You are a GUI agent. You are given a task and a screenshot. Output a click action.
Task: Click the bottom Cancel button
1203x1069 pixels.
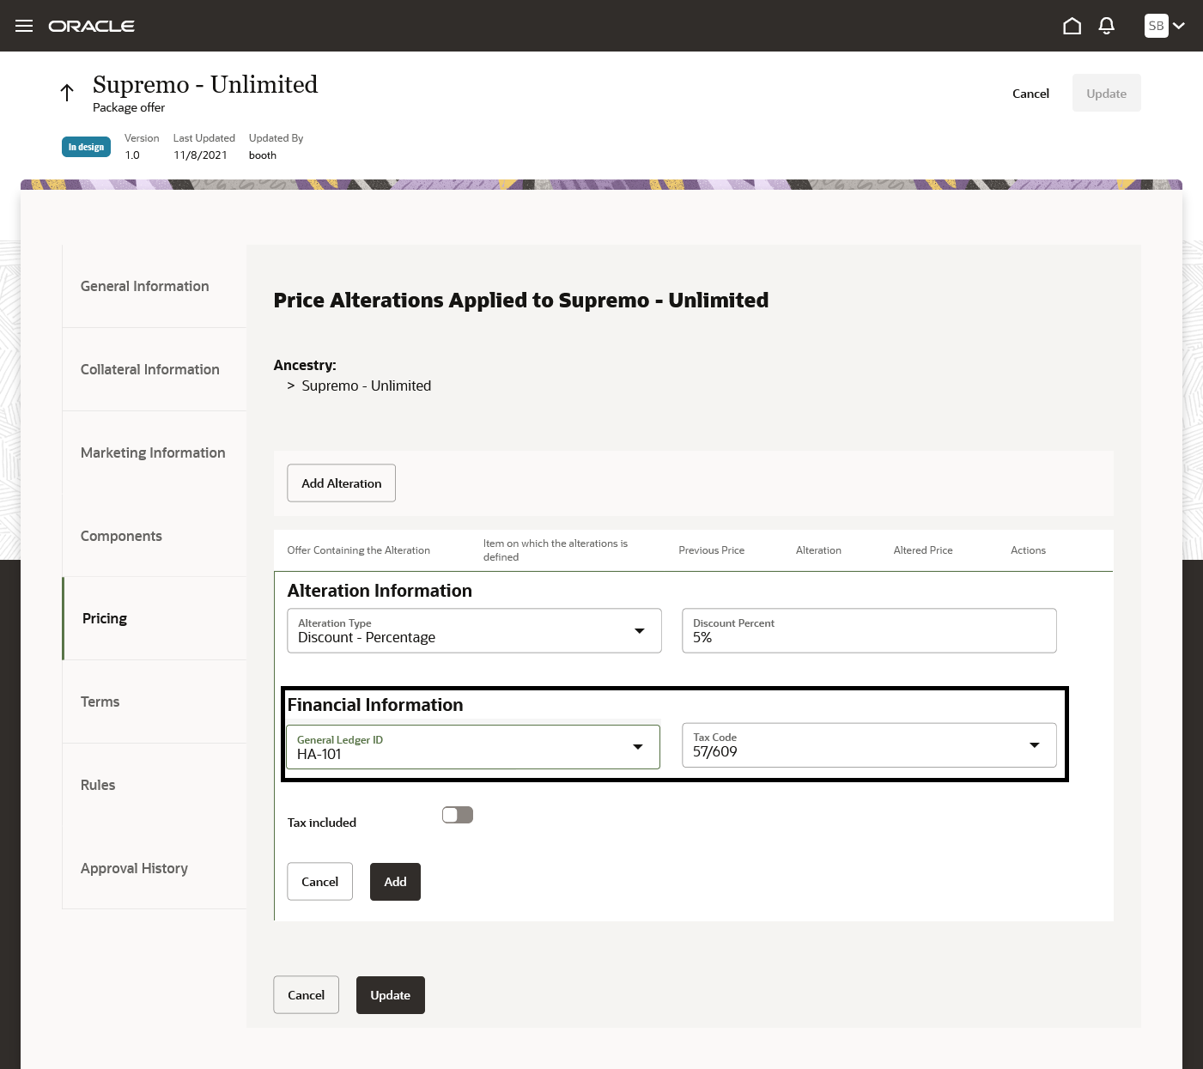[306, 995]
